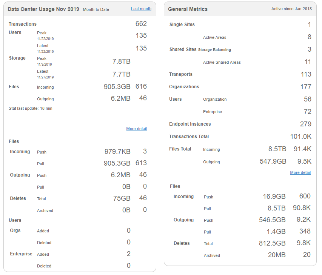Image resolution: width=322 pixels, height=275 pixels.
Task: Click the Single Sites label
Action: [x=182, y=25]
